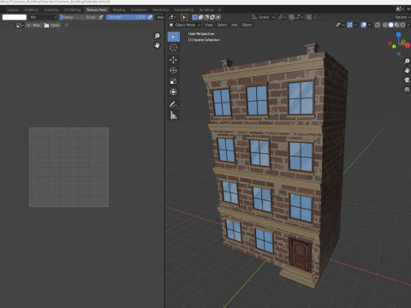Select the 3D Cursor tool
411x308 pixels.
173,47
